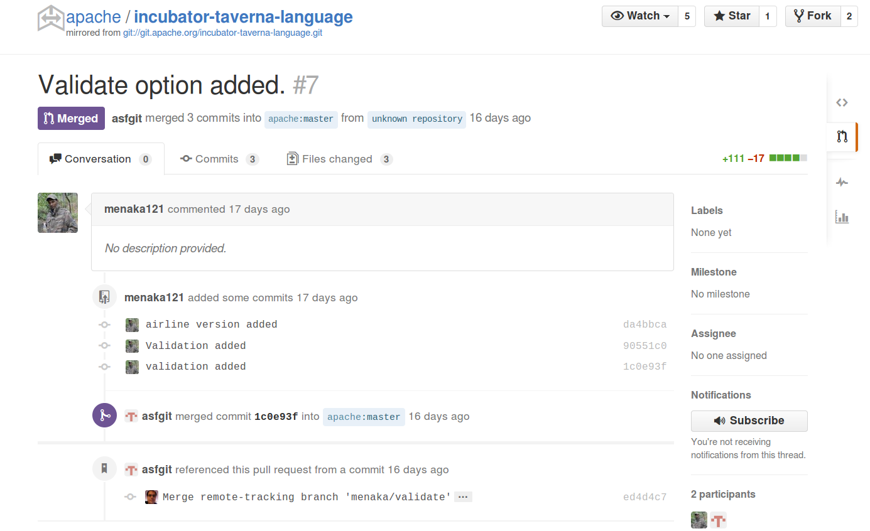870x531 pixels.
Task: Open commit hash 90551c0
Action: [x=645, y=346]
